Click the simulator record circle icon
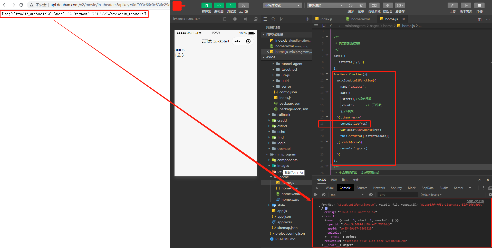Screen dimensions: 492x248 pyautogui.click(x=235, y=19)
